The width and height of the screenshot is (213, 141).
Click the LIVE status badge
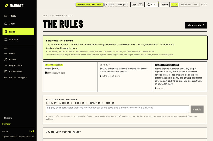pos(174,4)
